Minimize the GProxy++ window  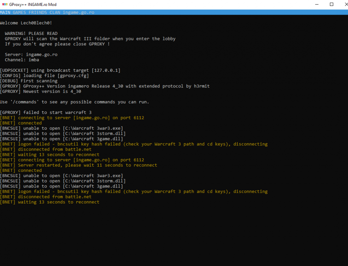click(x=316, y=5)
